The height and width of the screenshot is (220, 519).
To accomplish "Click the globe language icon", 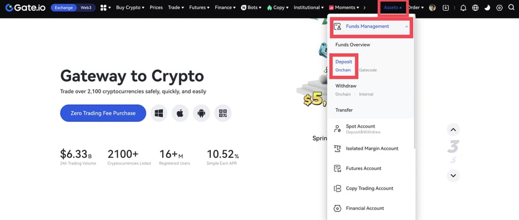I will pyautogui.click(x=475, y=8).
